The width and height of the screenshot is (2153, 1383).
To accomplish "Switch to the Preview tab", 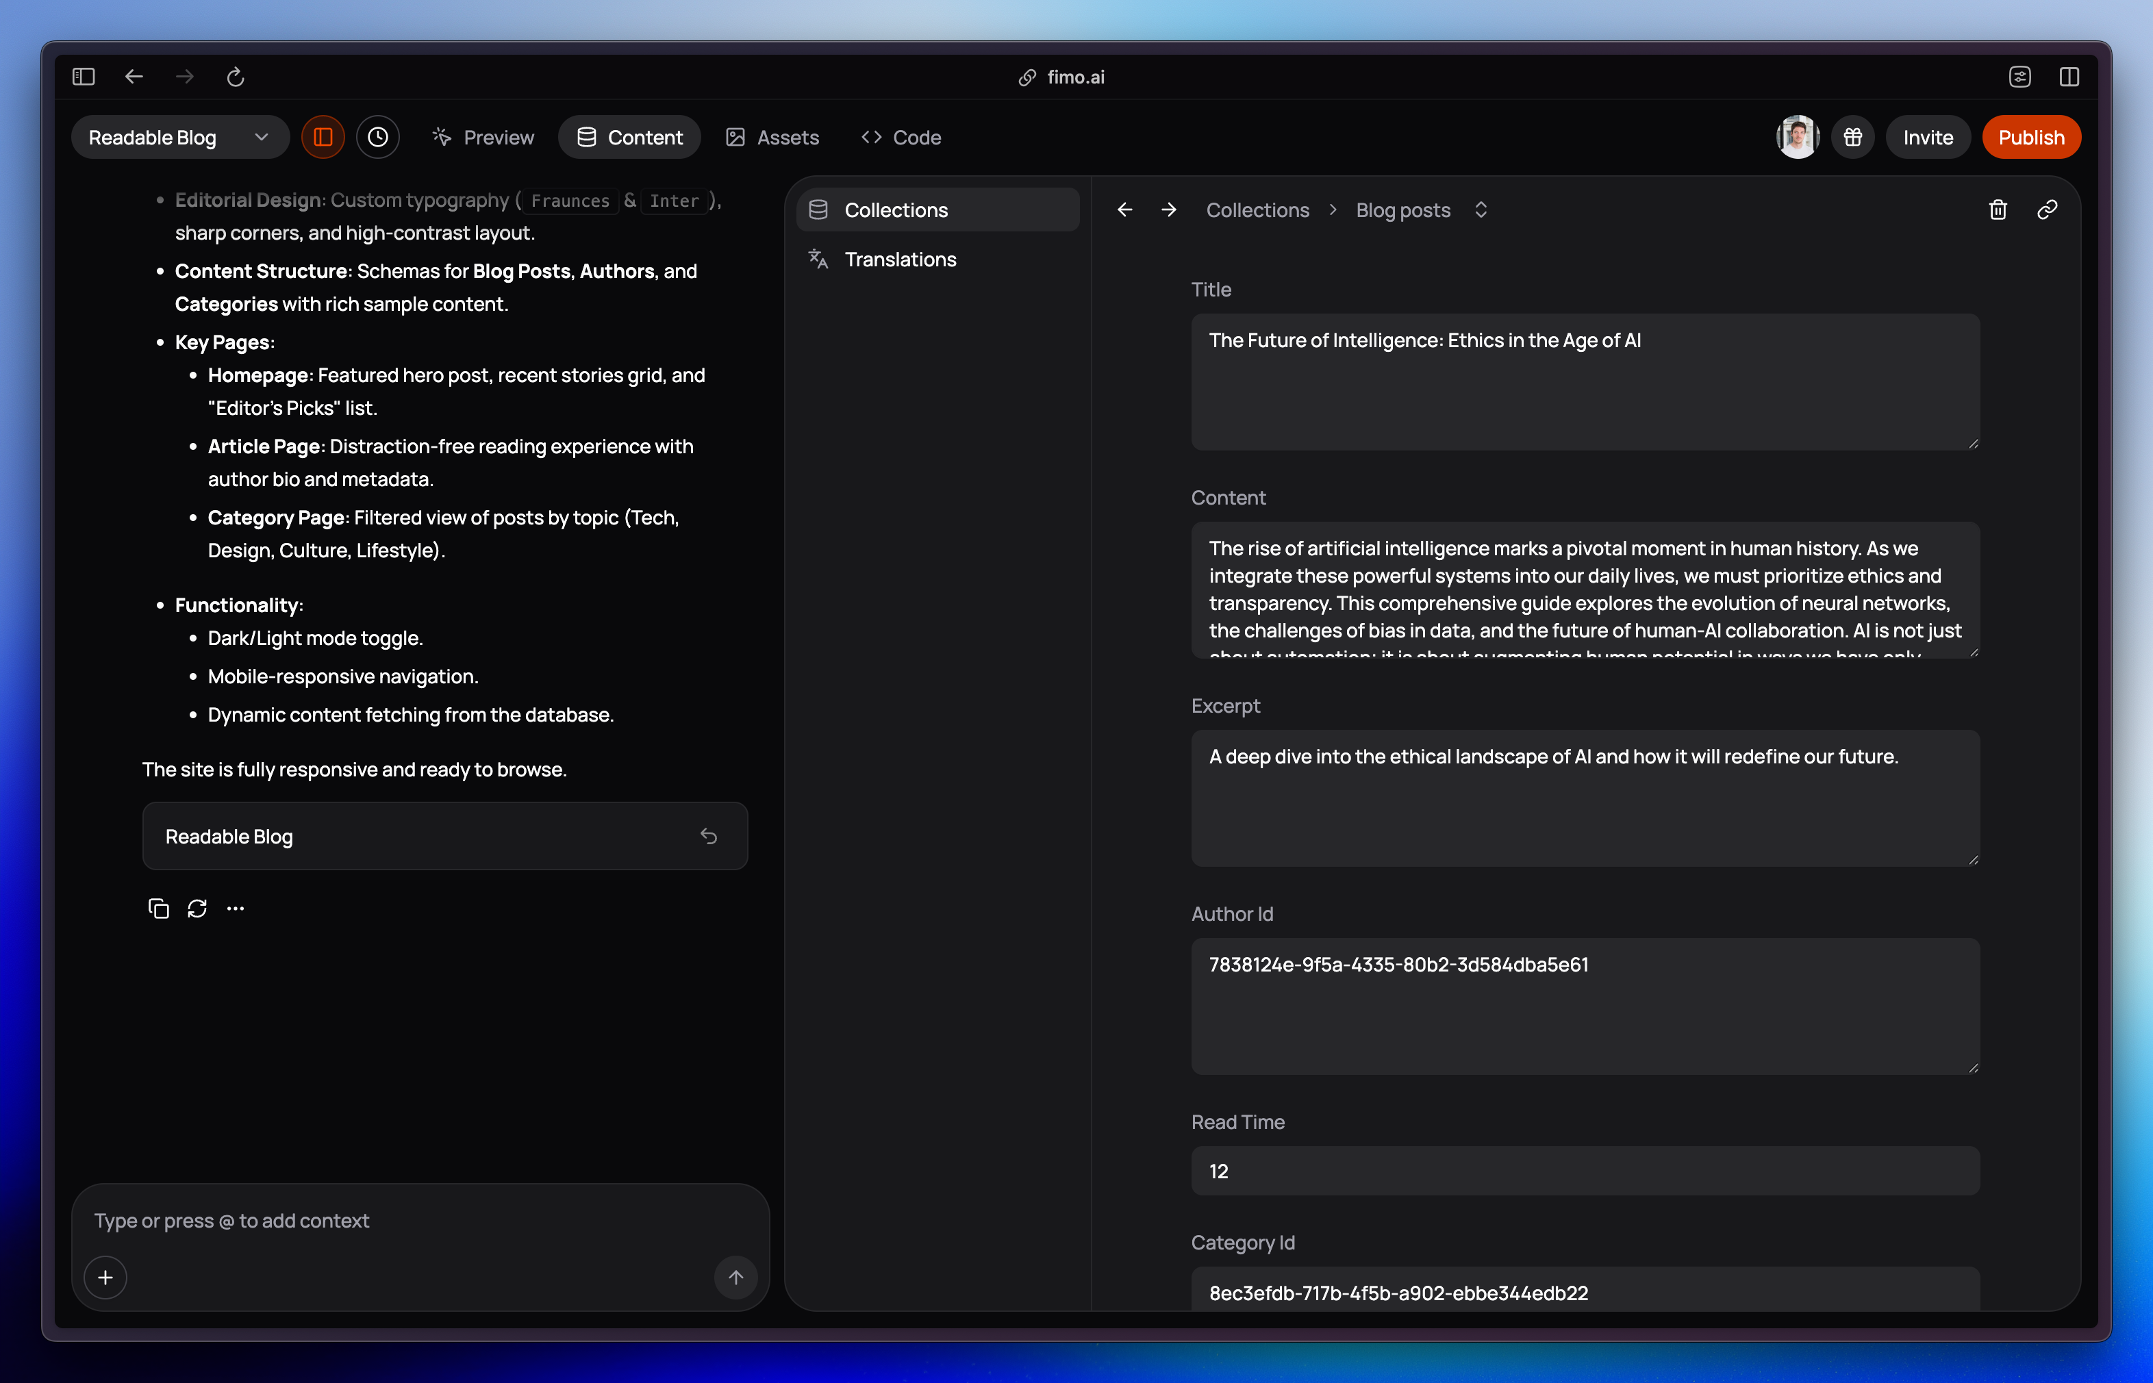I will pos(483,138).
